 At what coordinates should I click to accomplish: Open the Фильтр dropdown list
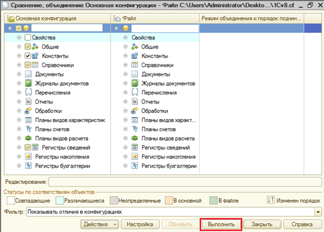tap(318, 212)
